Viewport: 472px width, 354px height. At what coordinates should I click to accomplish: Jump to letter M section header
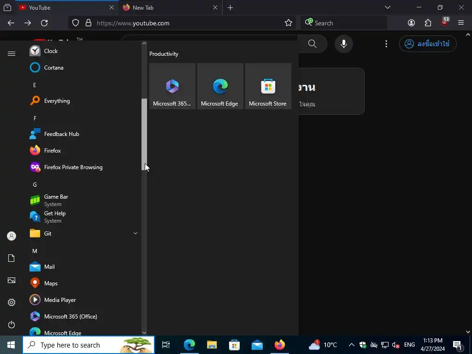click(35, 251)
